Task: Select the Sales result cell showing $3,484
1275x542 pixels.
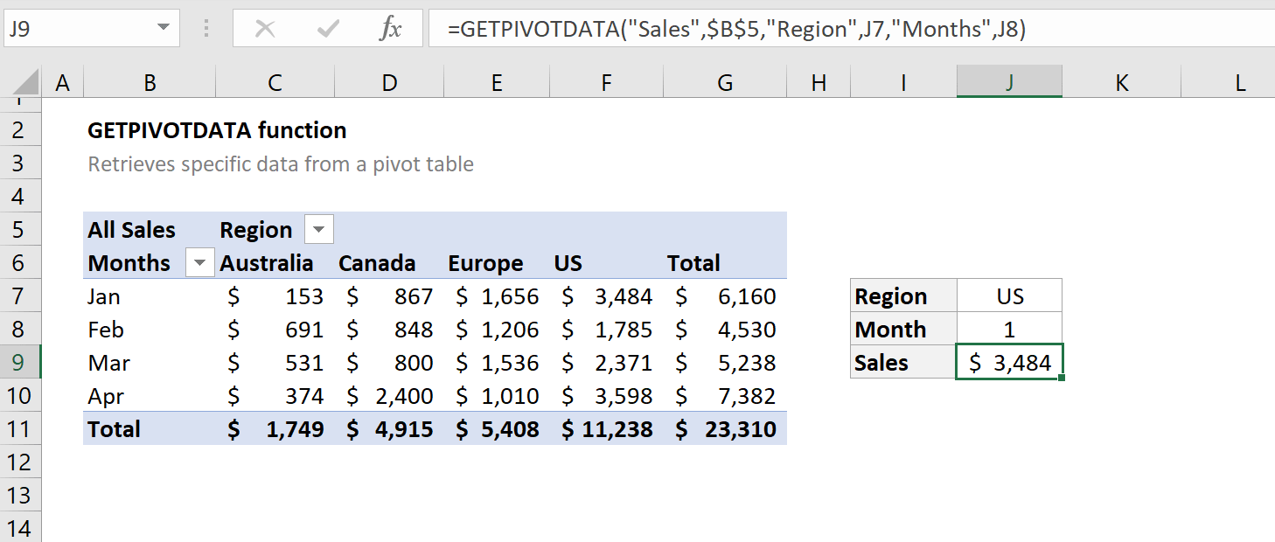Action: (x=1008, y=362)
